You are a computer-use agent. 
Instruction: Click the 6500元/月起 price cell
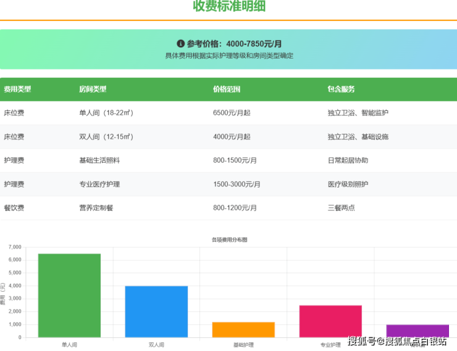(232, 113)
